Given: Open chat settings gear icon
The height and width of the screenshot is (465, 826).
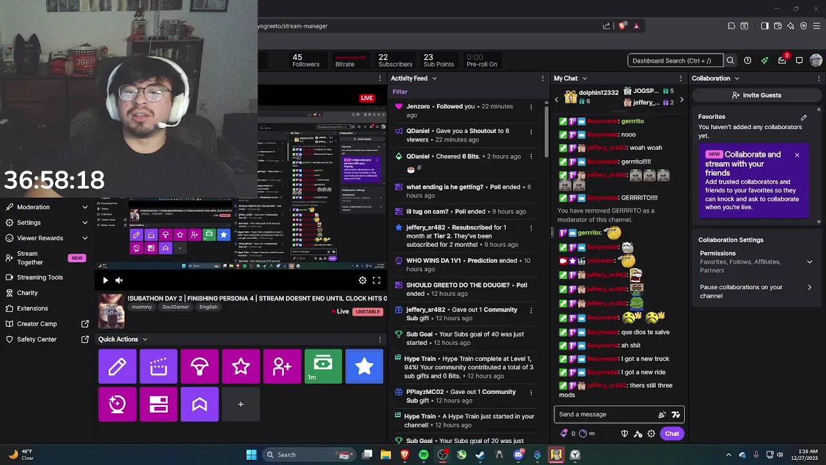Looking at the screenshot, I should [651, 434].
